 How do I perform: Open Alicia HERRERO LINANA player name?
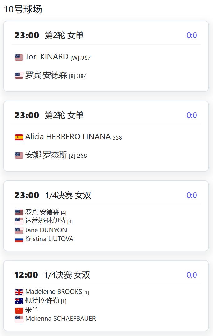[x=68, y=136]
